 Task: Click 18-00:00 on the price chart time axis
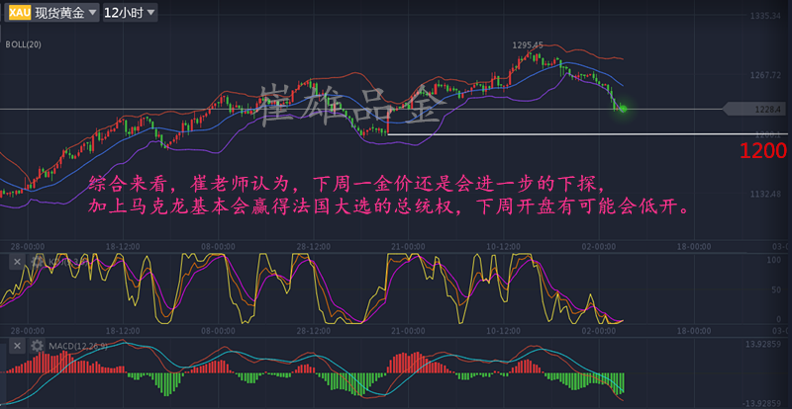coord(694,247)
